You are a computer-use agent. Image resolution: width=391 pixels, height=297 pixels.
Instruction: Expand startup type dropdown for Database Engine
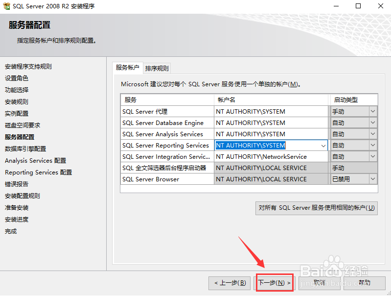click(373, 123)
